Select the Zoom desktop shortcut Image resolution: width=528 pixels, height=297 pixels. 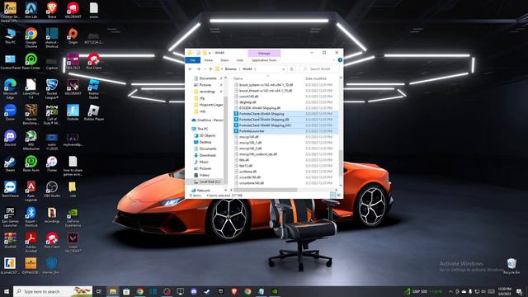(x=10, y=112)
